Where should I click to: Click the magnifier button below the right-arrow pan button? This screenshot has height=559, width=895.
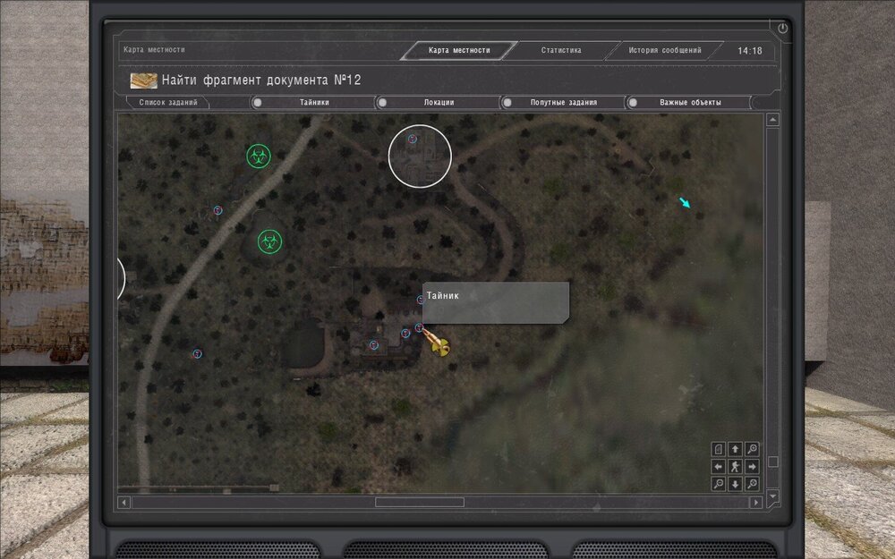coord(753,484)
